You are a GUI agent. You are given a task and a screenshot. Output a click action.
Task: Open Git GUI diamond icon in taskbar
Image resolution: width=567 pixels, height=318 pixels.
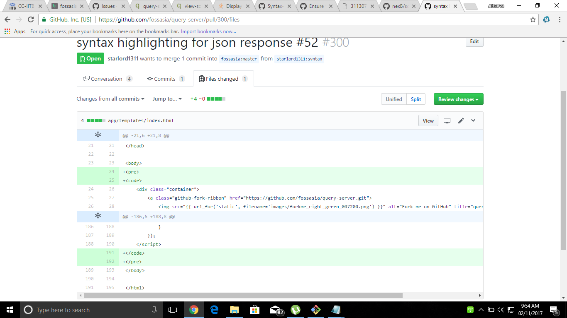(x=316, y=310)
